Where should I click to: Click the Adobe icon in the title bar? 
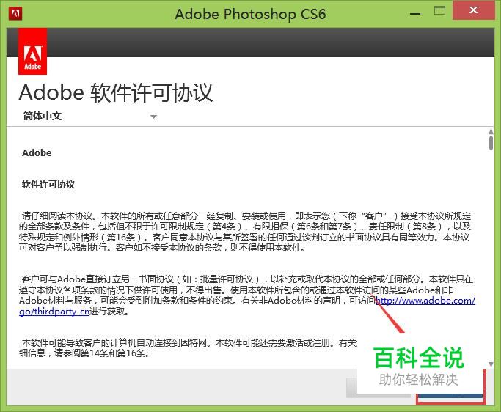click(x=15, y=14)
